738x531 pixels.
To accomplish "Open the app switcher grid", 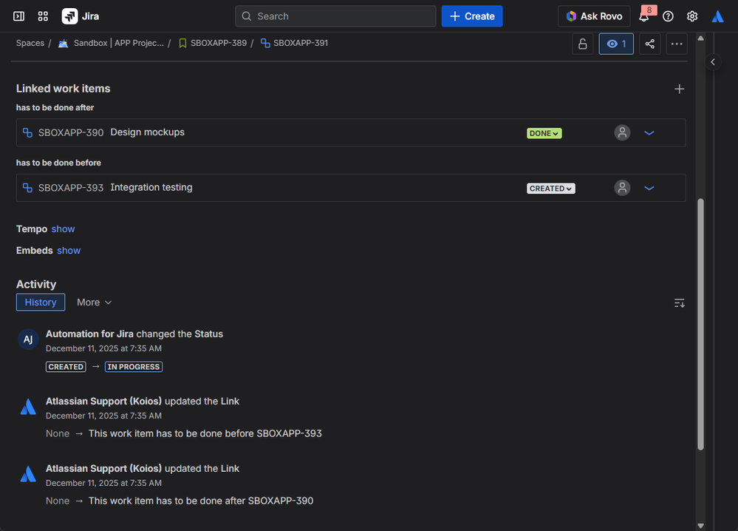I will [x=43, y=16].
